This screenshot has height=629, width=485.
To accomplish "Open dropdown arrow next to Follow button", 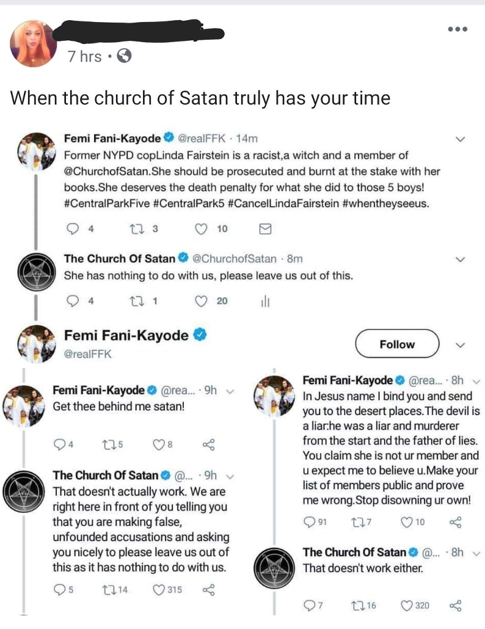I will 461,345.
